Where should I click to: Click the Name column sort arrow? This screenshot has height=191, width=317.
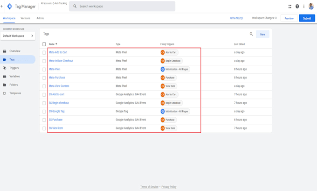coord(56,44)
